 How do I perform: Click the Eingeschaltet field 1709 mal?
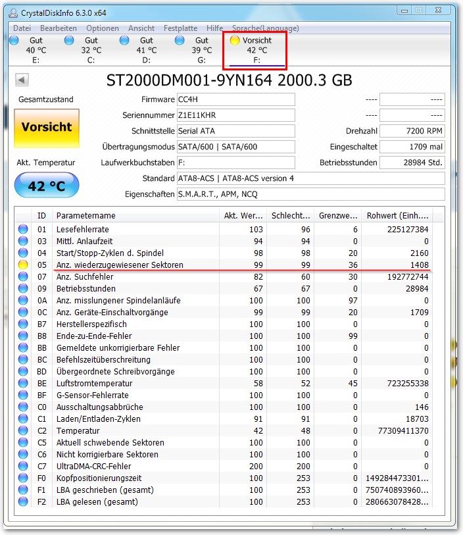(x=412, y=147)
